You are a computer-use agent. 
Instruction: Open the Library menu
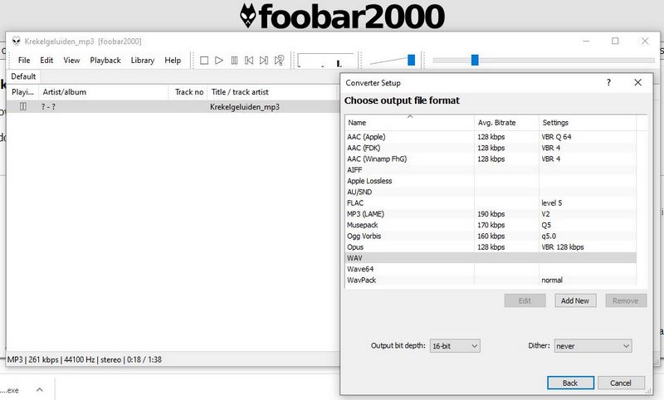click(x=142, y=60)
